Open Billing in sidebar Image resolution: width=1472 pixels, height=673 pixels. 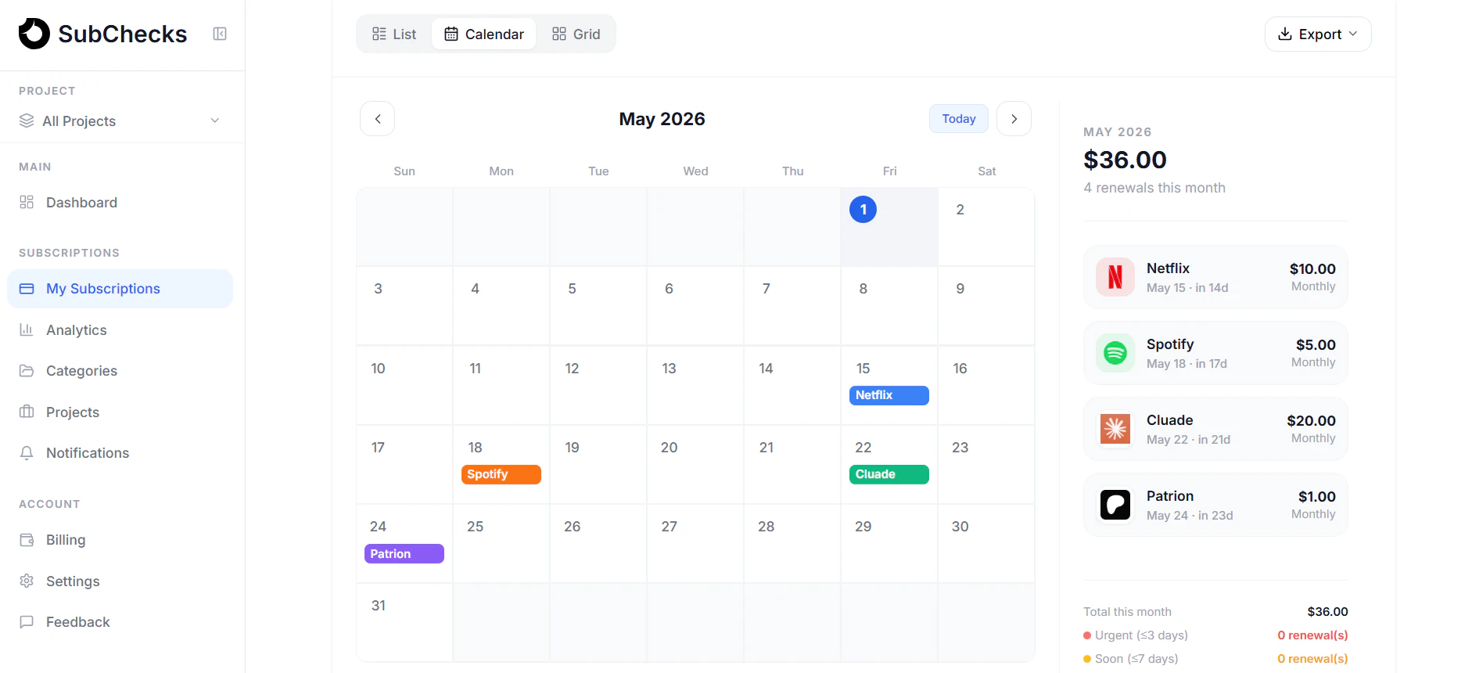(x=120, y=539)
